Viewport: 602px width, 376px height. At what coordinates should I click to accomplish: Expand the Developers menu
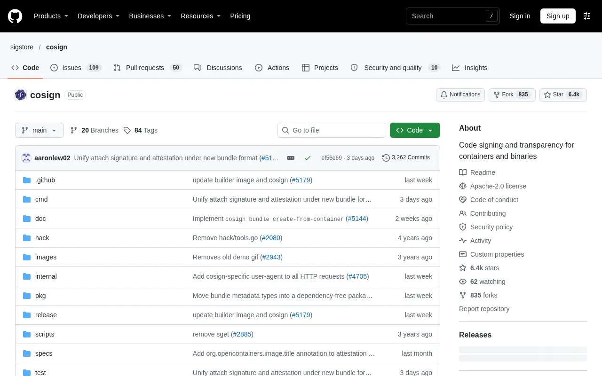coord(99,16)
